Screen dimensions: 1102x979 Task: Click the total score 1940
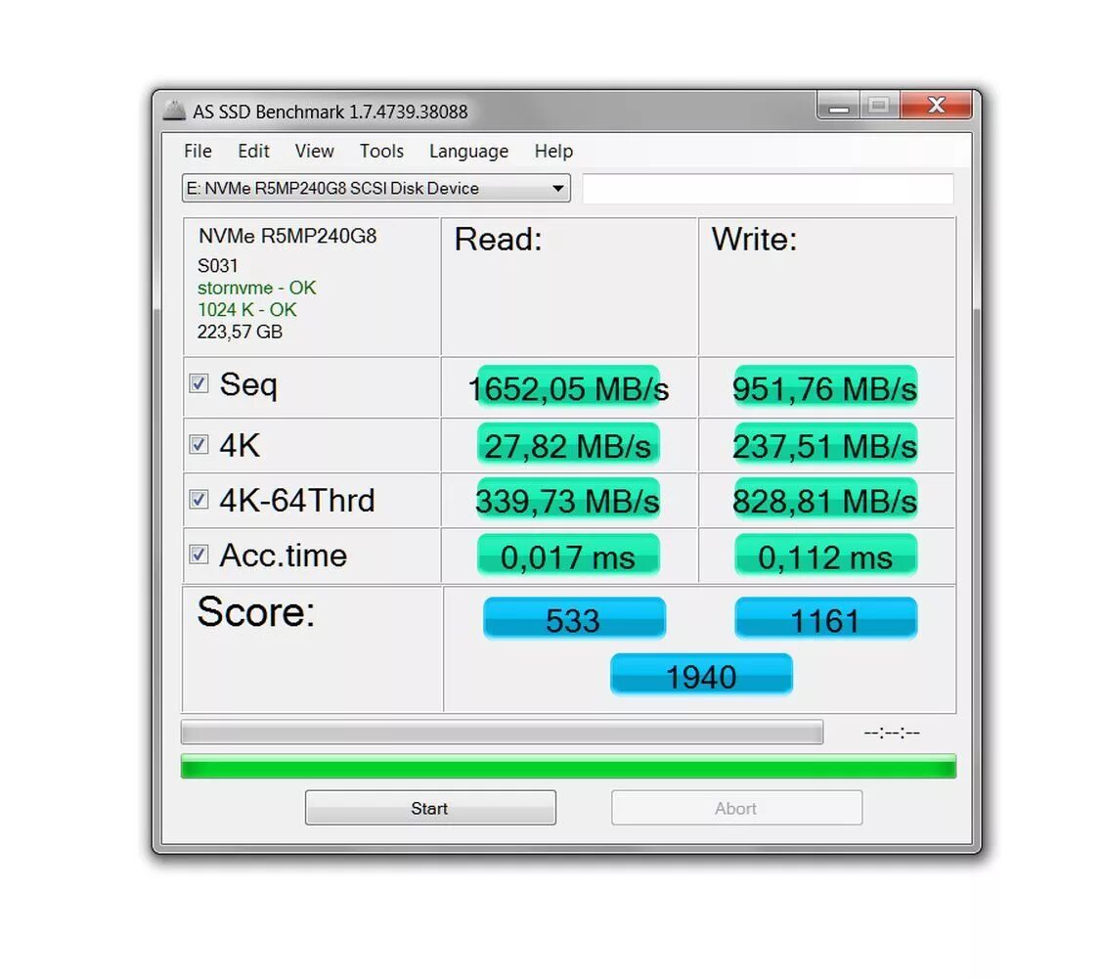701,676
